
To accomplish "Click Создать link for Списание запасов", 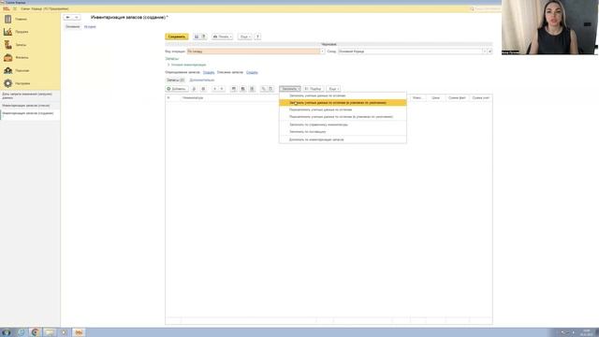I will pos(252,72).
